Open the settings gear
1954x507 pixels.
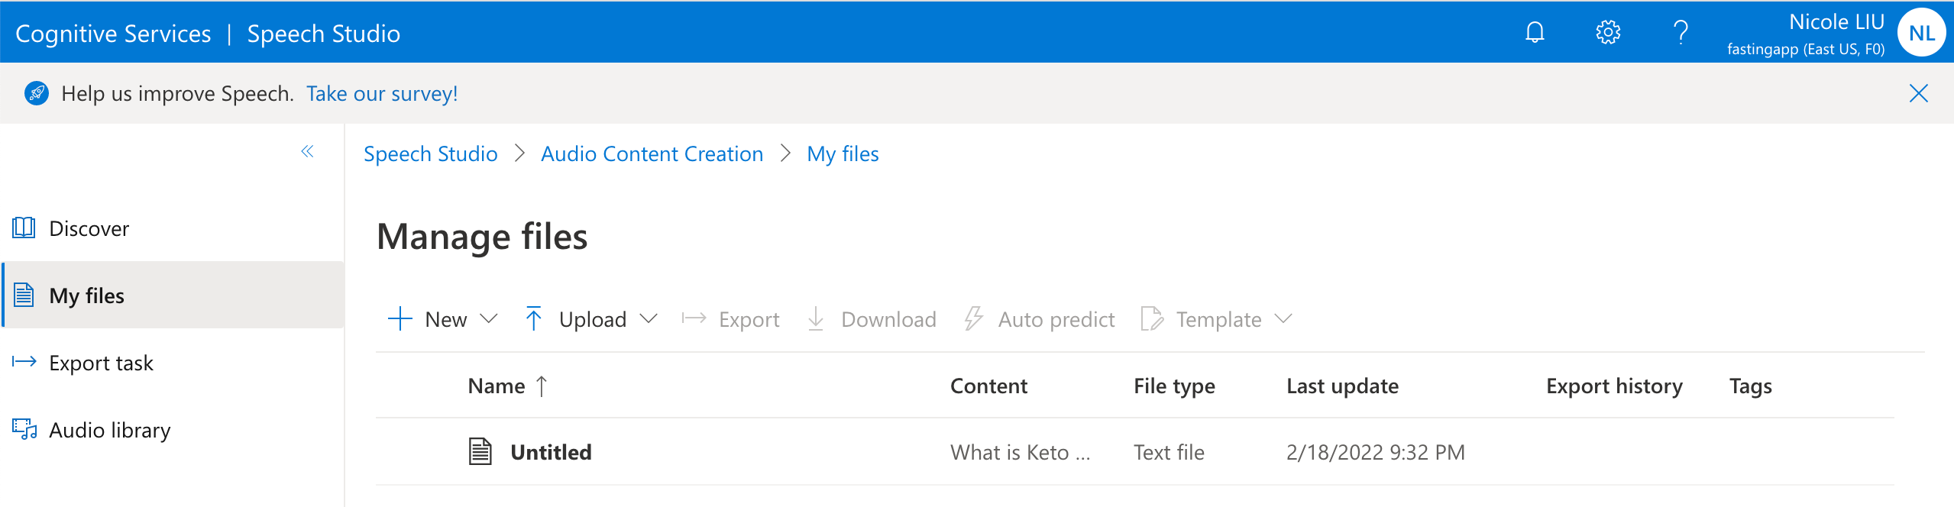[1608, 32]
